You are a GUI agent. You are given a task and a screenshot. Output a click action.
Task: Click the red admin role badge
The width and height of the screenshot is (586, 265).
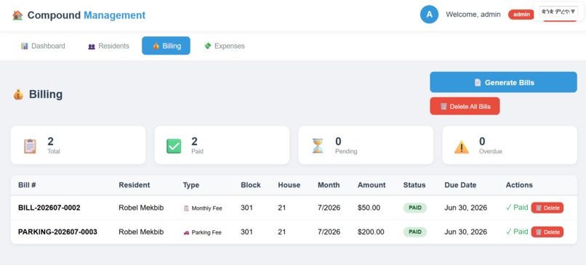[521, 15]
